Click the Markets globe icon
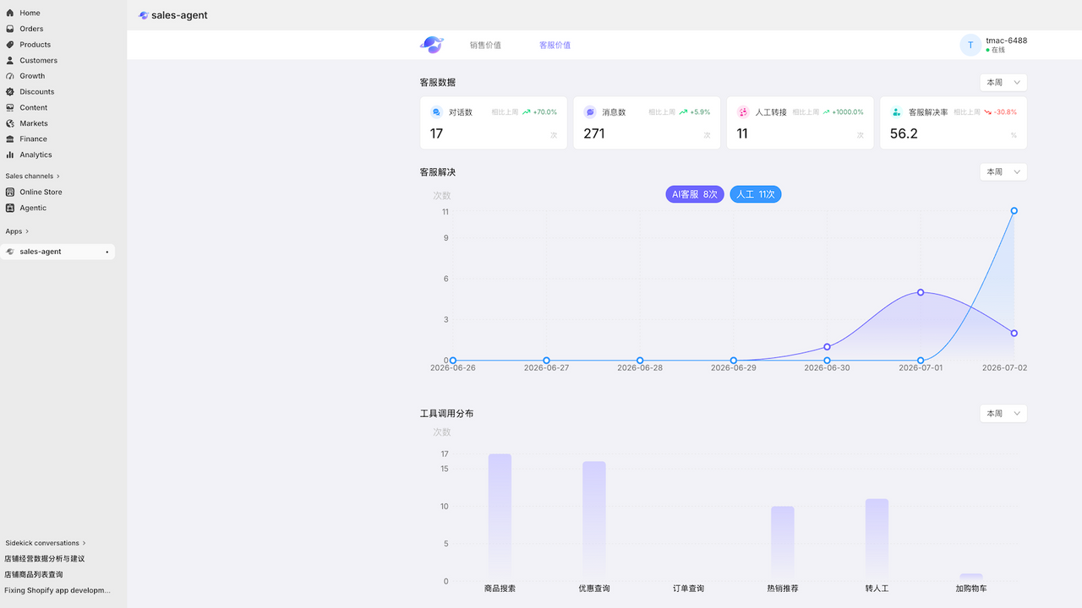This screenshot has height=608, width=1082. point(10,123)
